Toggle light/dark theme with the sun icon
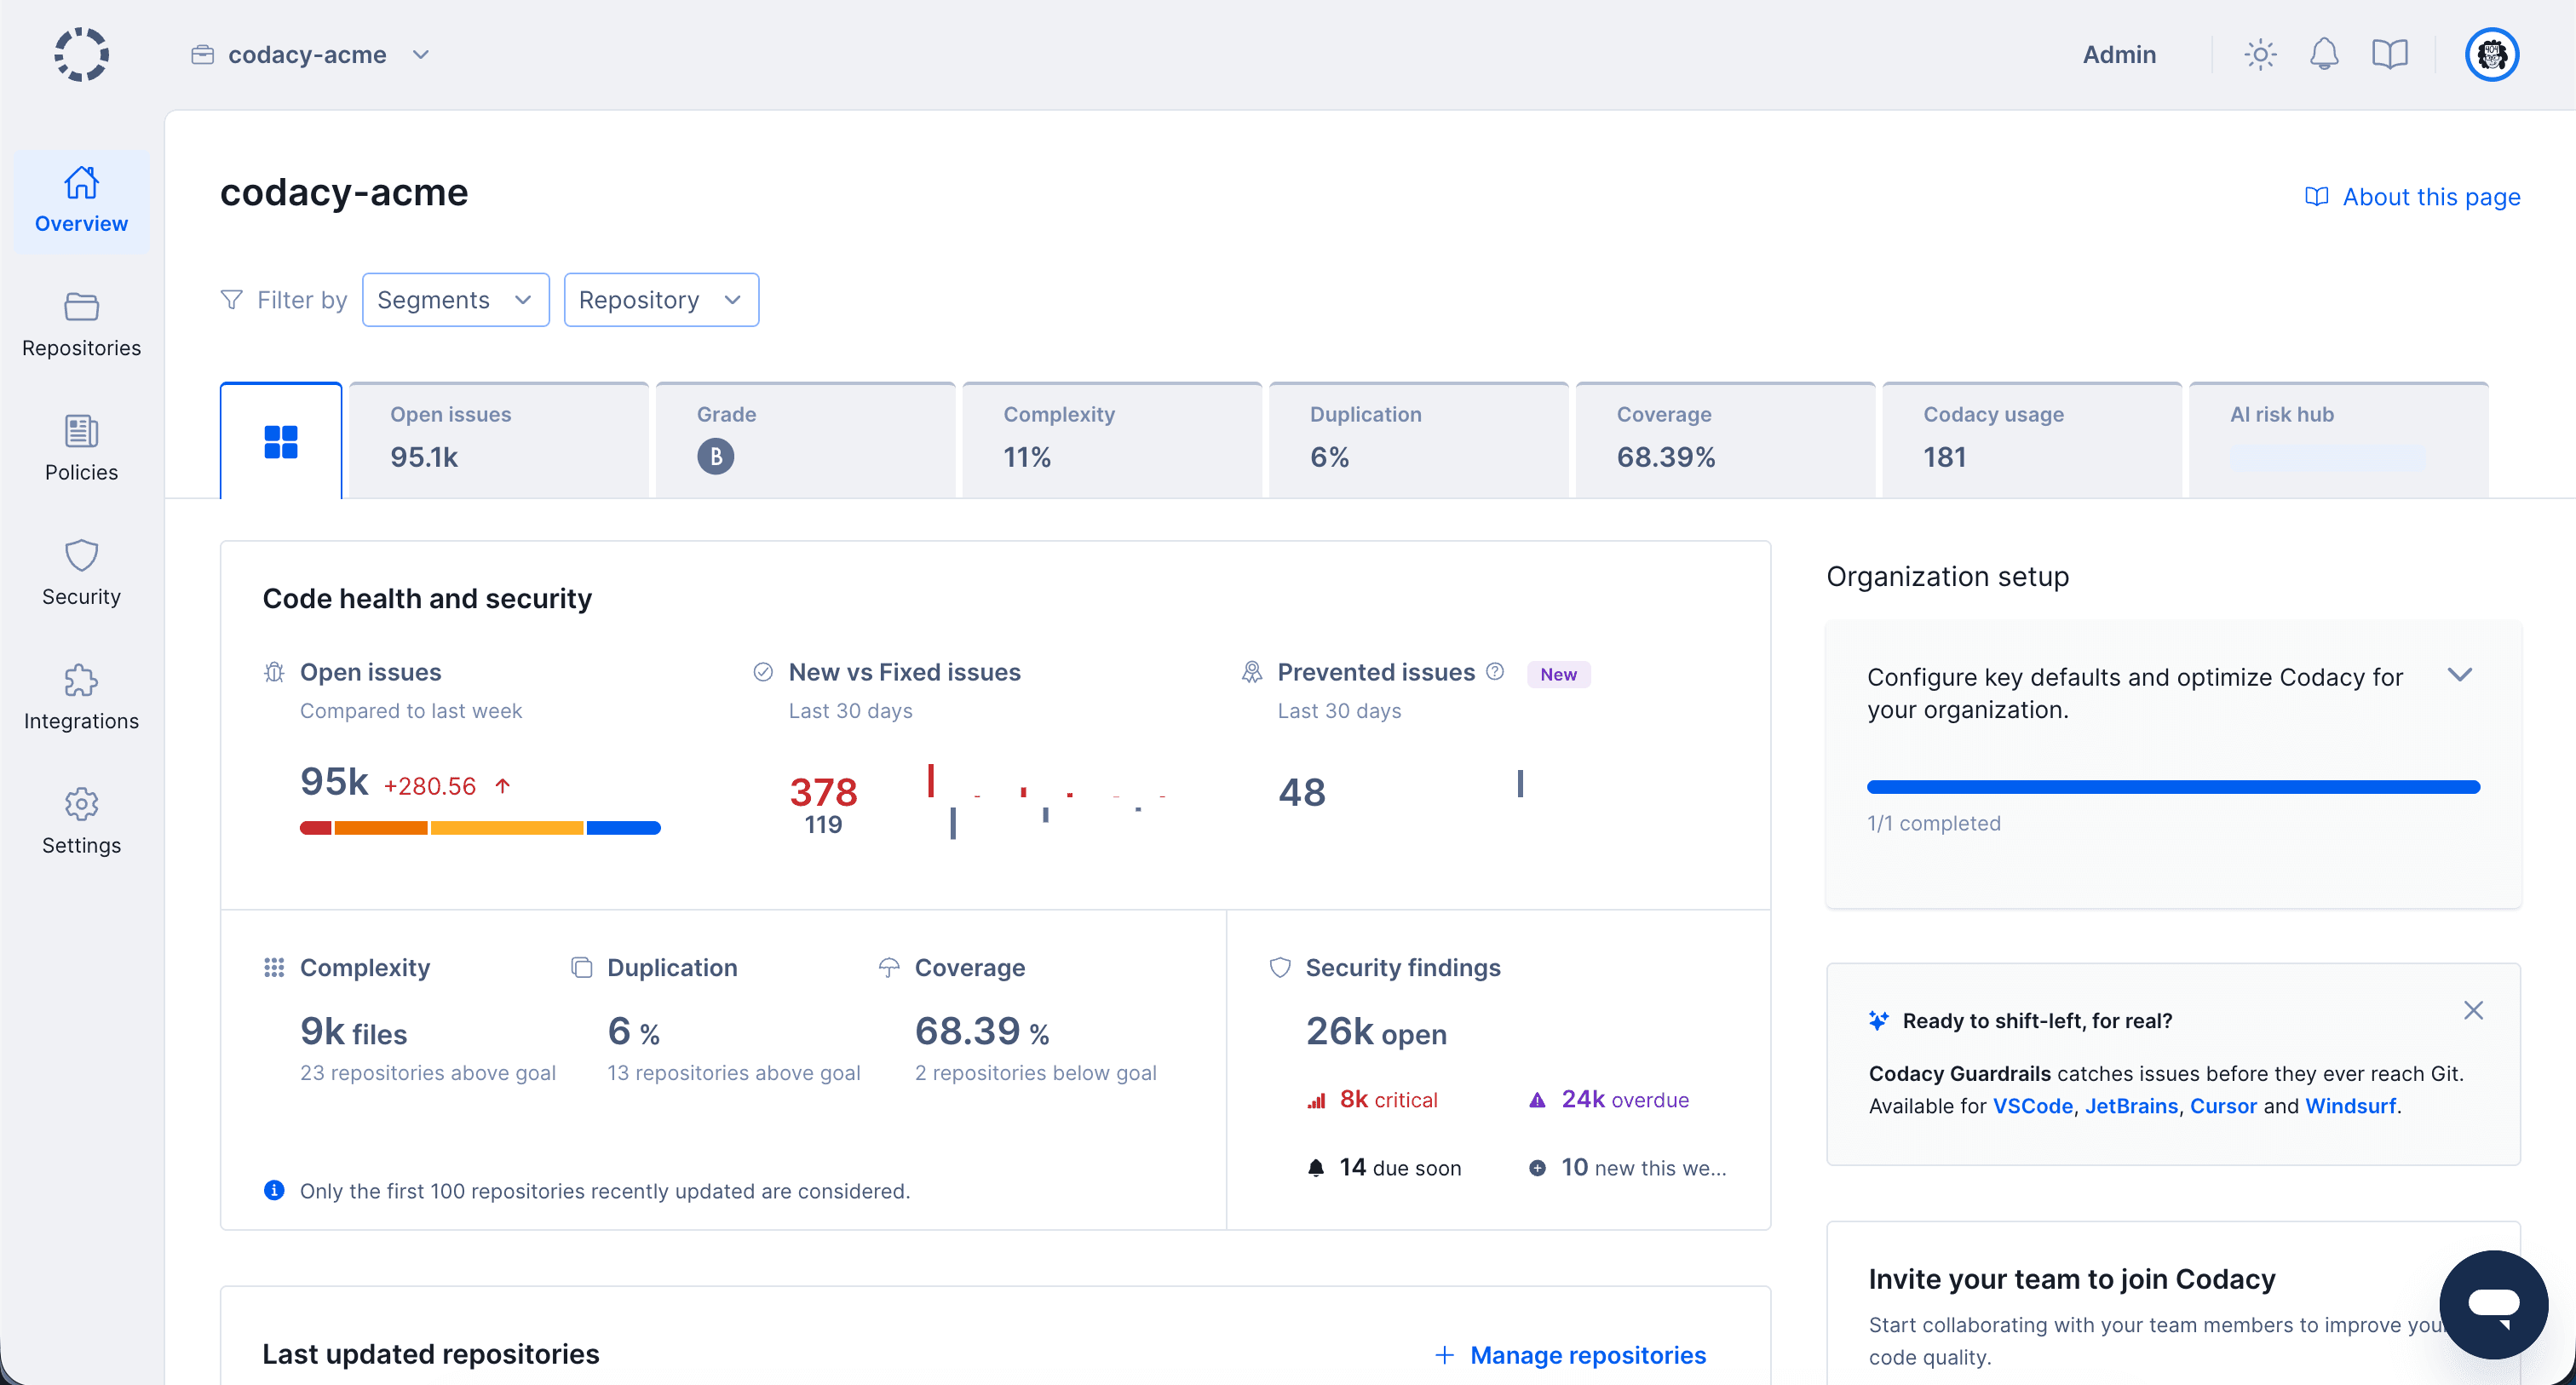Image resolution: width=2576 pixels, height=1385 pixels. (x=2259, y=54)
